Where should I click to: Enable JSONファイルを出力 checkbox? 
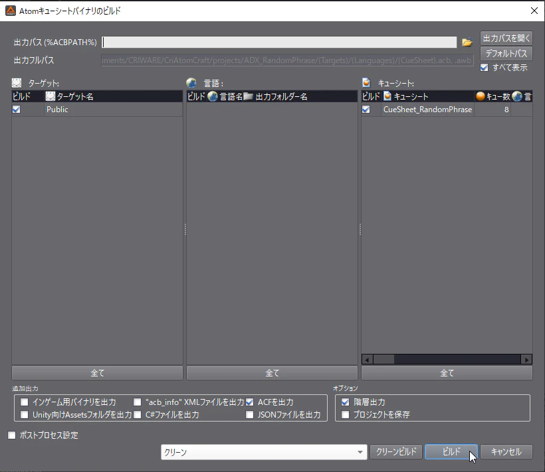(x=249, y=414)
